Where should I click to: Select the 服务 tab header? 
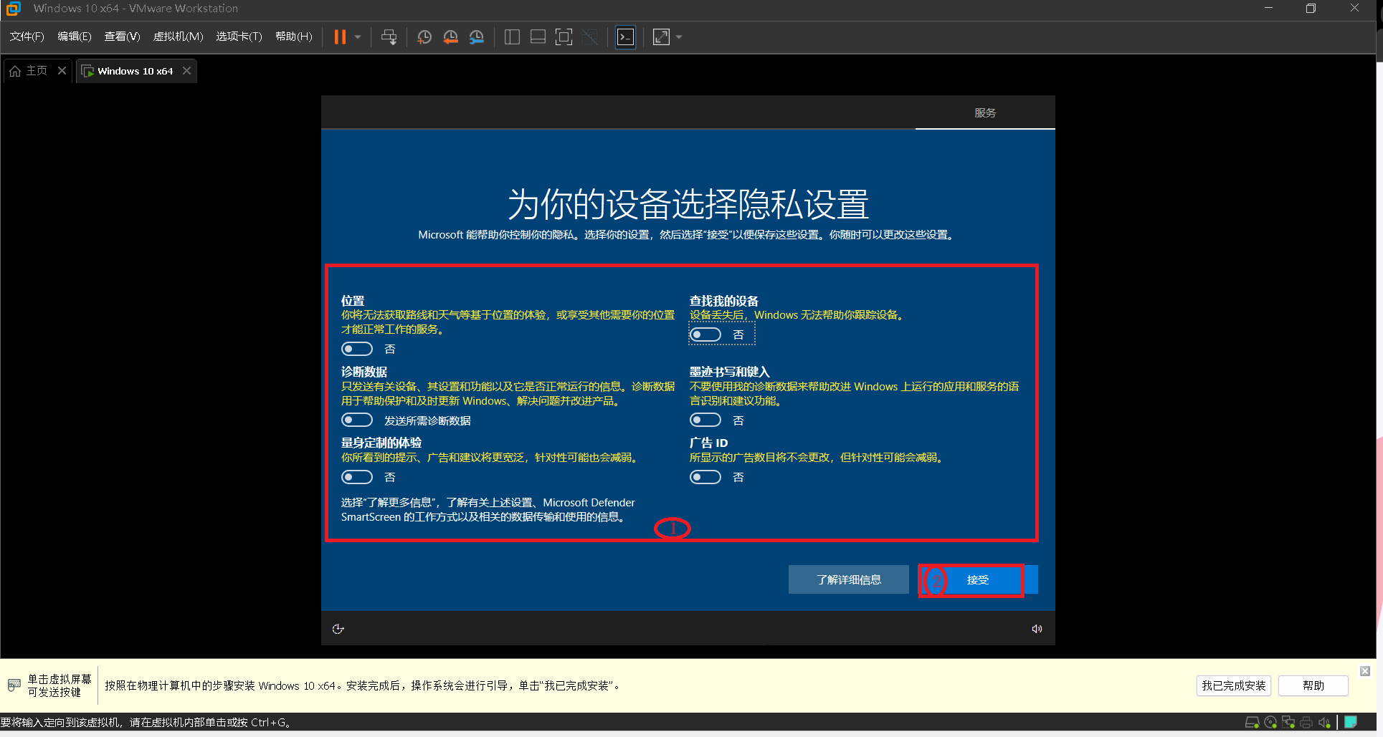click(985, 112)
